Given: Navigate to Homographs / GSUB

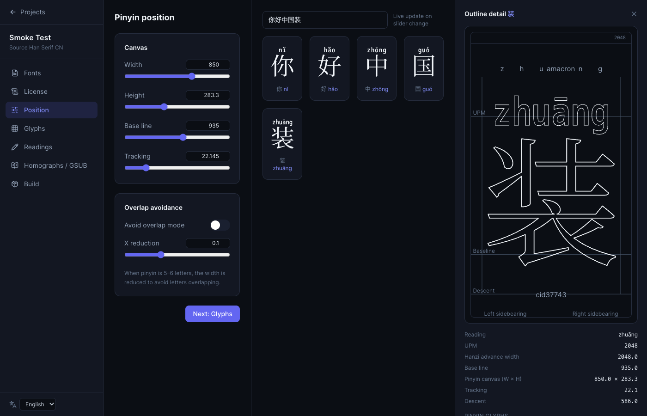Looking at the screenshot, I should pyautogui.click(x=51, y=165).
